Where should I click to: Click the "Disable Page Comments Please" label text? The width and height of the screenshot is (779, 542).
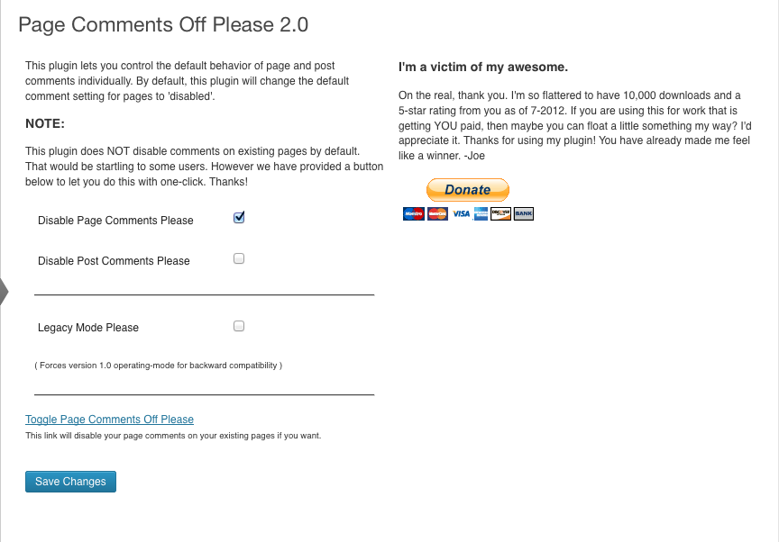point(115,221)
